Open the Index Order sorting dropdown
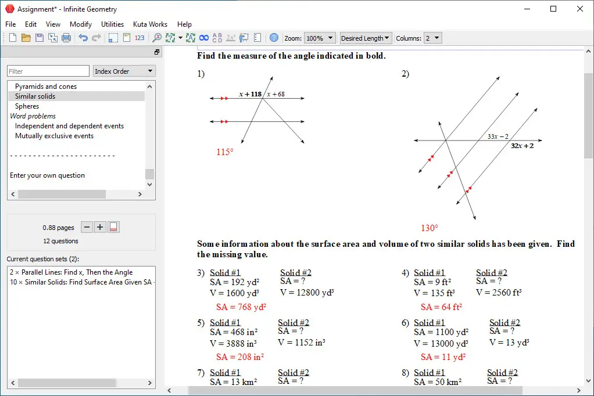Image resolution: width=594 pixels, height=396 pixels. tap(124, 71)
